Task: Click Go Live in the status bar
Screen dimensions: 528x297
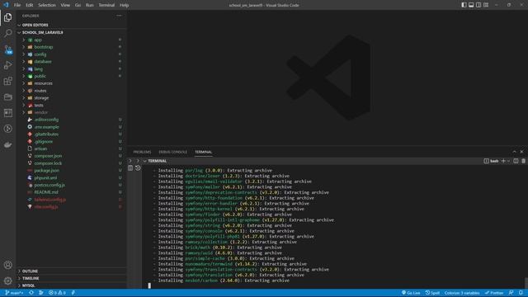Action: coord(411,293)
